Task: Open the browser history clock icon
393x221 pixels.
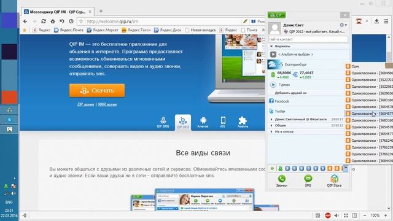Action: click(x=71, y=21)
